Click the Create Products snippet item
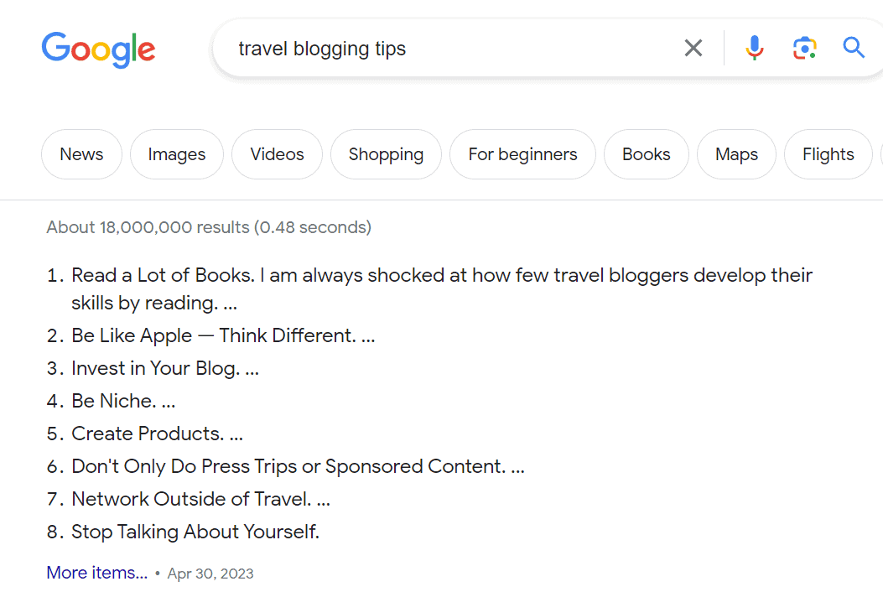The height and width of the screenshot is (592, 883). pyautogui.click(x=157, y=434)
